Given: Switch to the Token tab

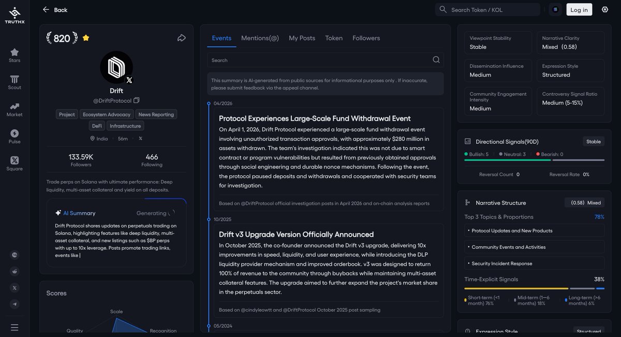Looking at the screenshot, I should 334,38.
